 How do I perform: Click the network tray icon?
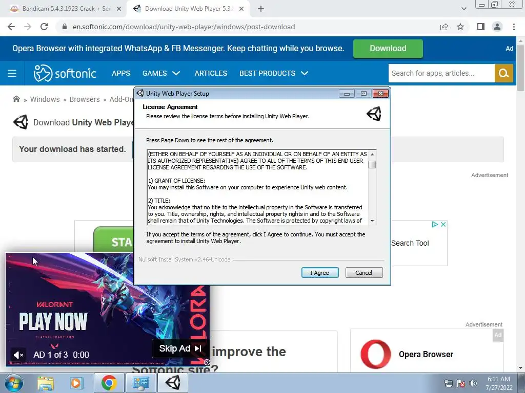coord(448,383)
